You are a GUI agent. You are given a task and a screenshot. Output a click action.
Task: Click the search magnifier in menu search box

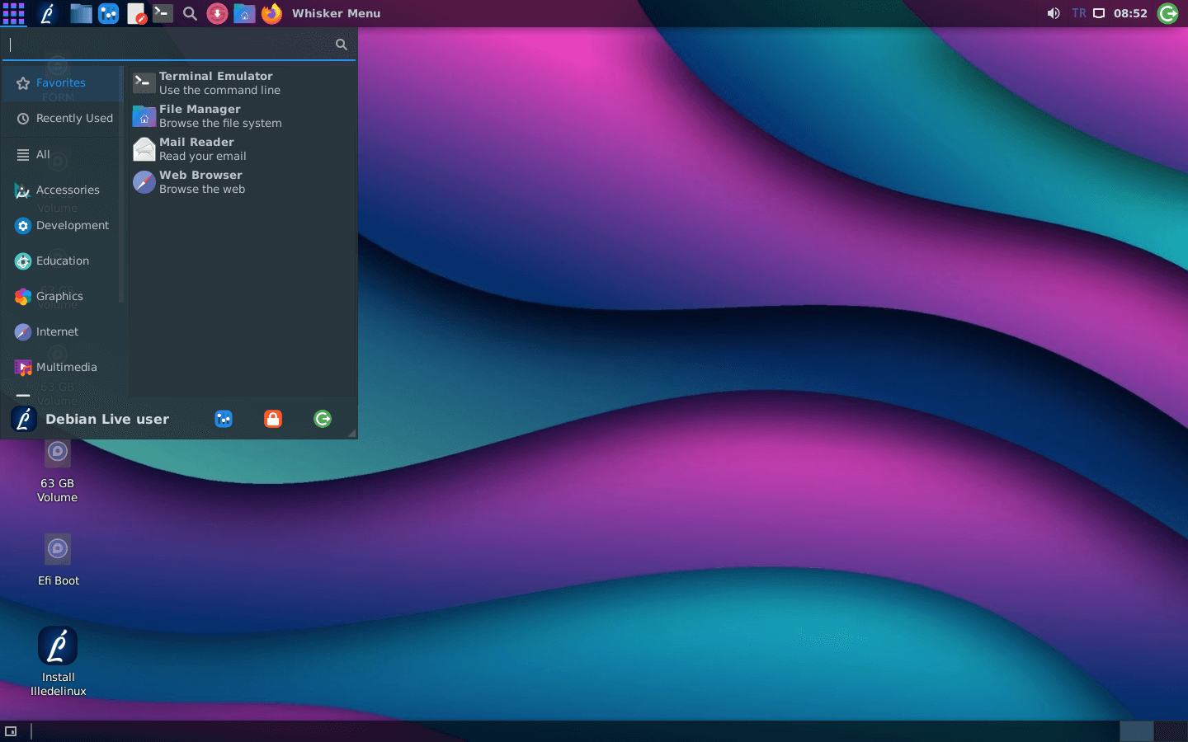[342, 45]
